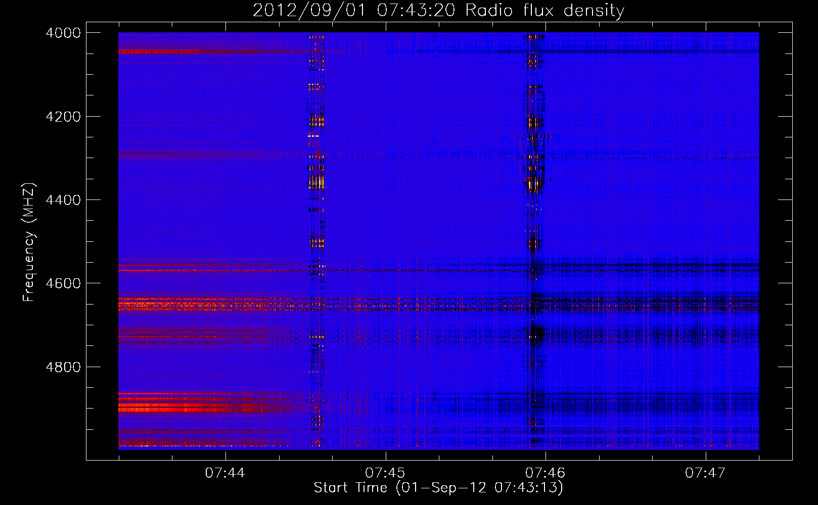
Task: Click the 07:45 time tick label
Action: 385,473
